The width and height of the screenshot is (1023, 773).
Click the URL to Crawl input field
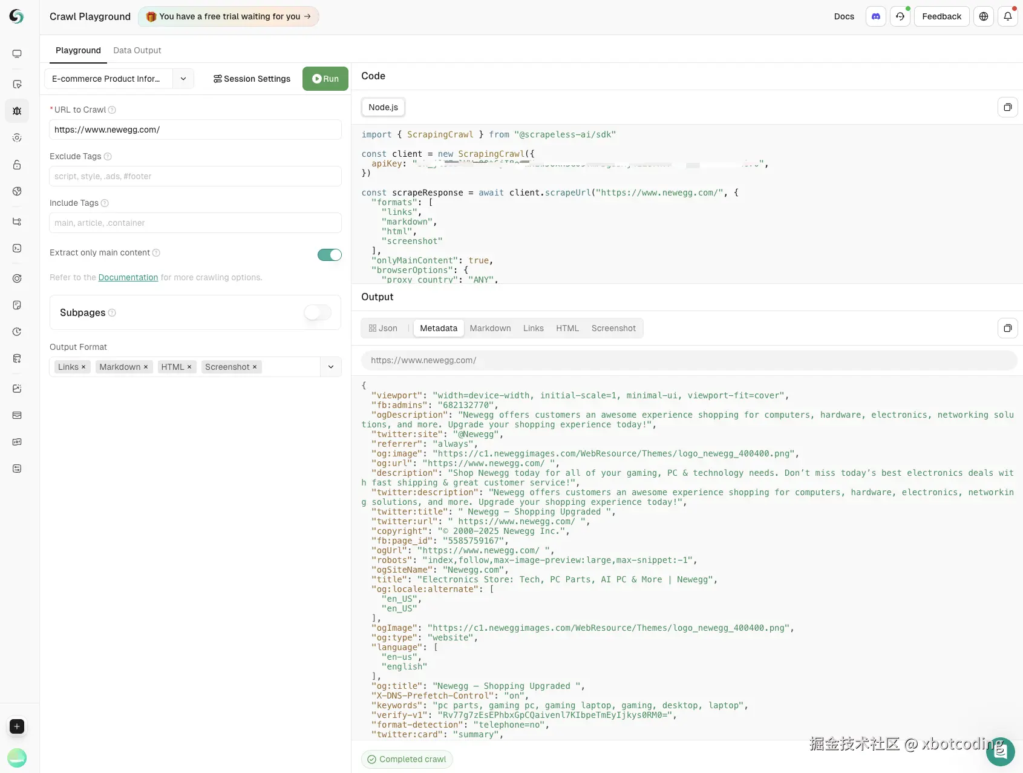coord(195,130)
